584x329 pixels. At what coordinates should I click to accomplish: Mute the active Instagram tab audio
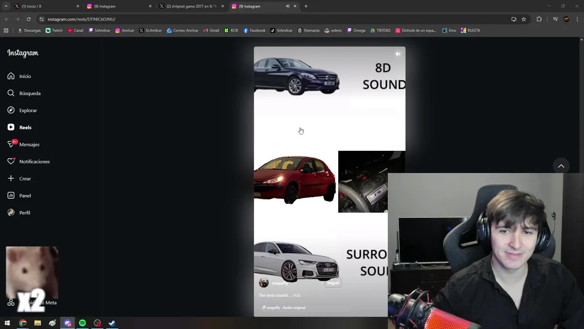[287, 6]
